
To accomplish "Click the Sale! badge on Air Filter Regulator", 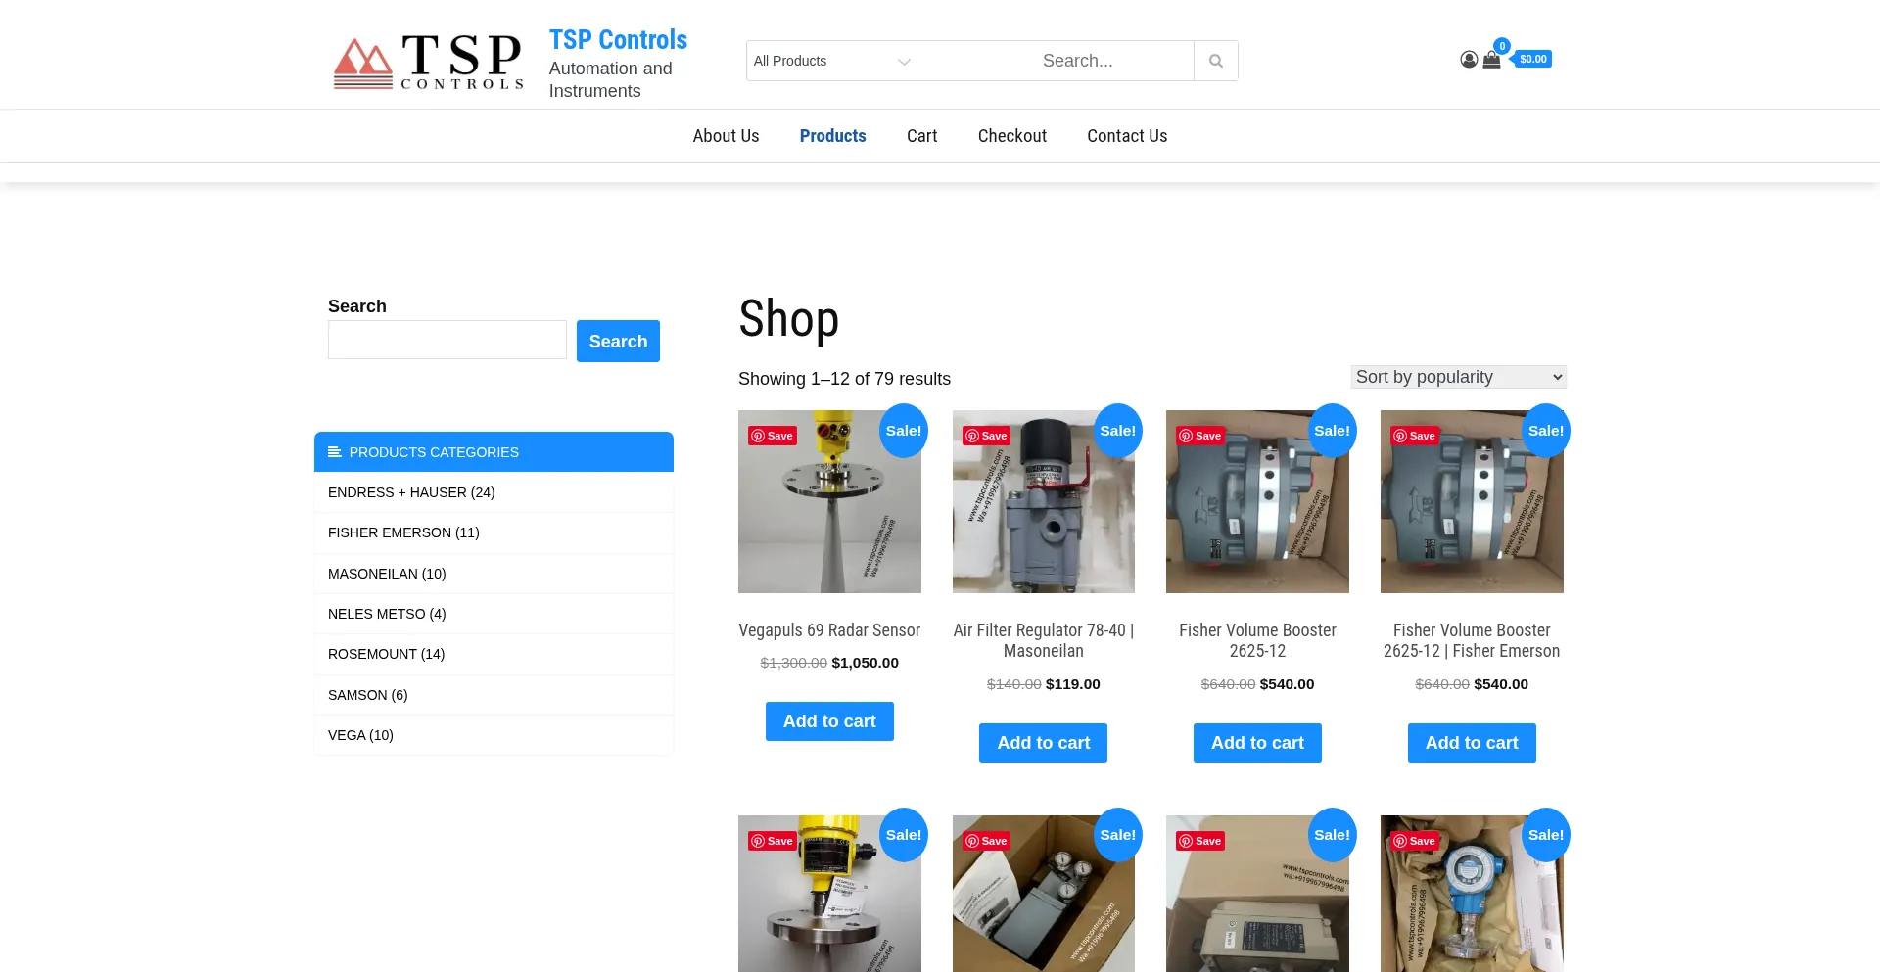I will [1118, 431].
